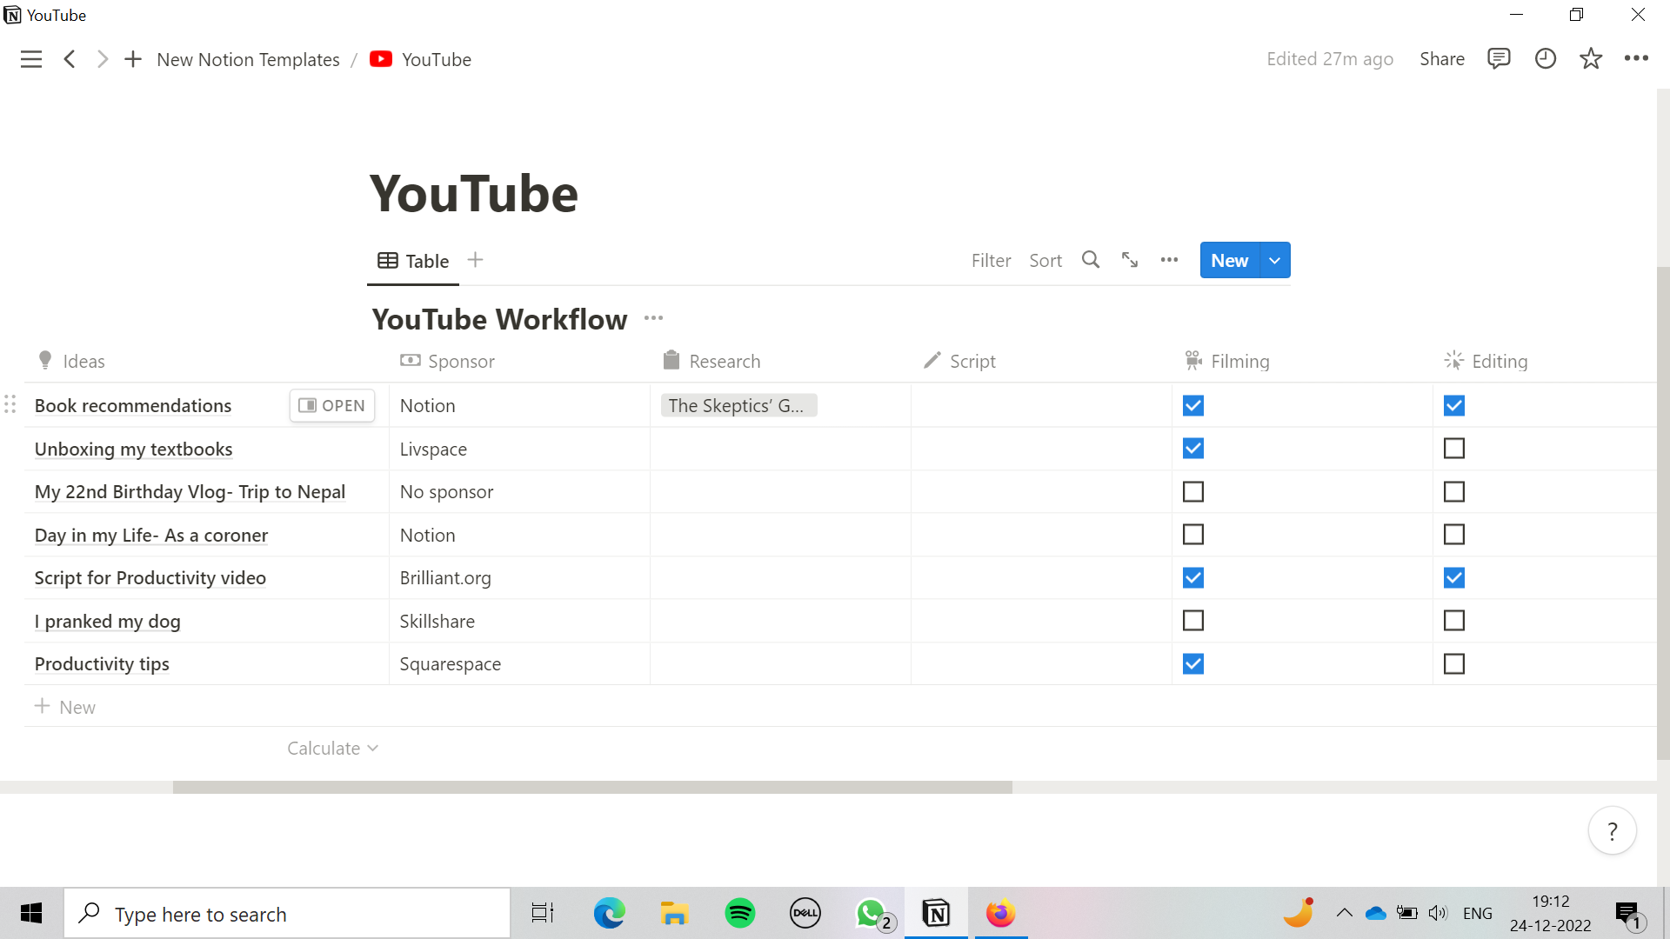Click the YouTube page icon in the breadcrumb

pyautogui.click(x=381, y=58)
